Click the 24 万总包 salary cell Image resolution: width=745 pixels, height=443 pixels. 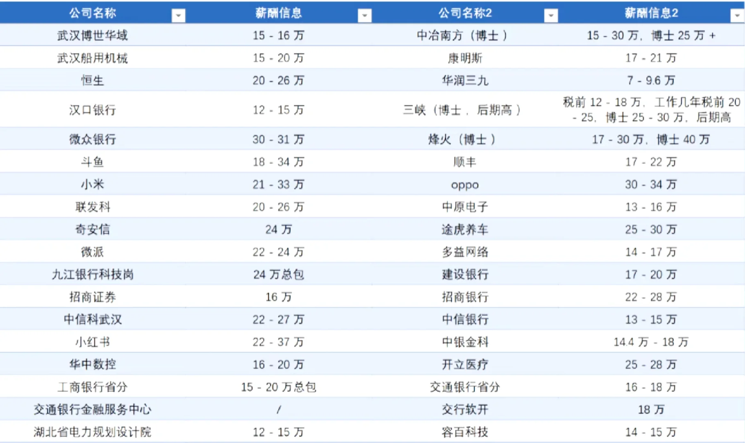click(279, 274)
